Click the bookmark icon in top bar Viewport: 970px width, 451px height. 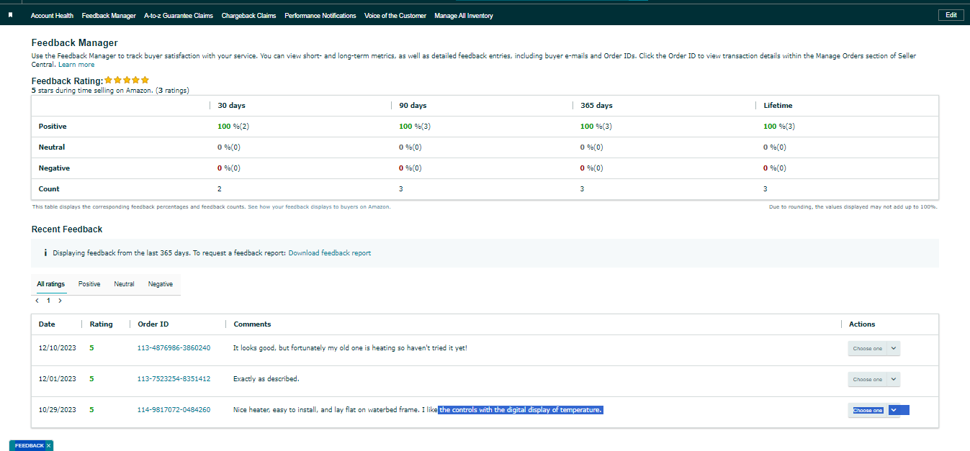pyautogui.click(x=10, y=15)
